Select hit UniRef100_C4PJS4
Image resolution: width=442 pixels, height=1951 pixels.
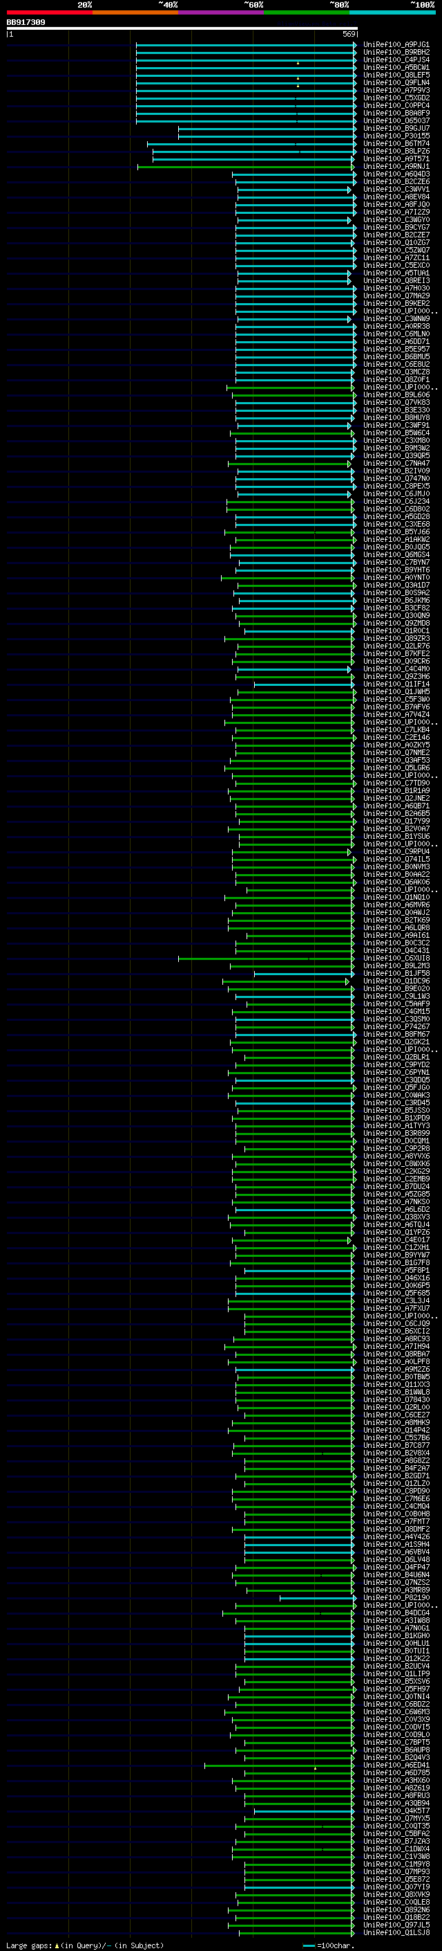pyautogui.click(x=396, y=60)
